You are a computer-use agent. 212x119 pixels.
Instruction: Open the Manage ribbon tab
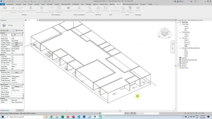88,4
